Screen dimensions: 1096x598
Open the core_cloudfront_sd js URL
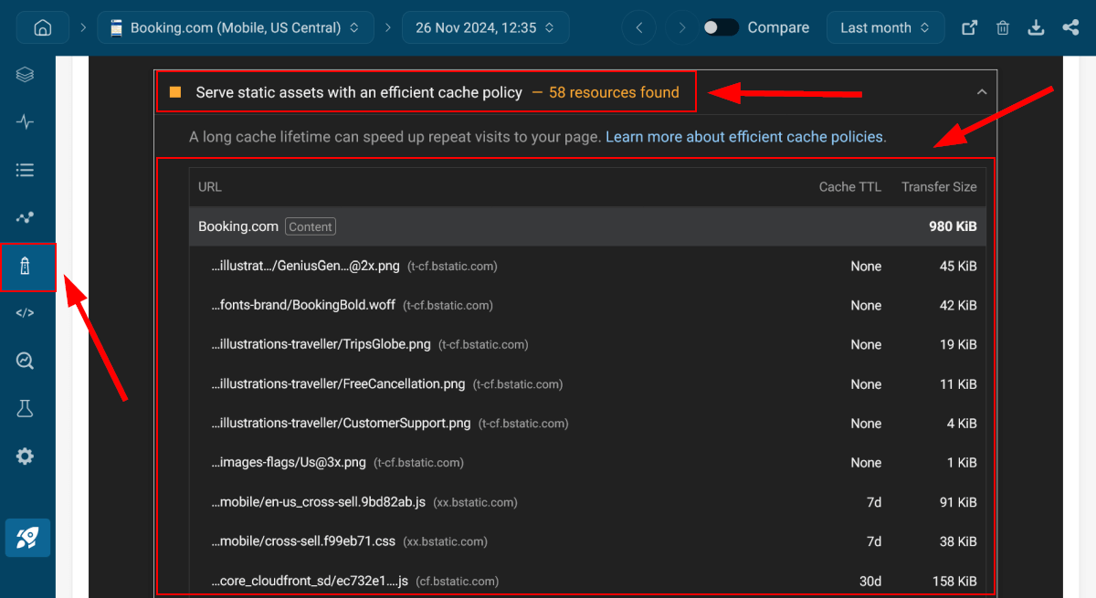coord(310,581)
